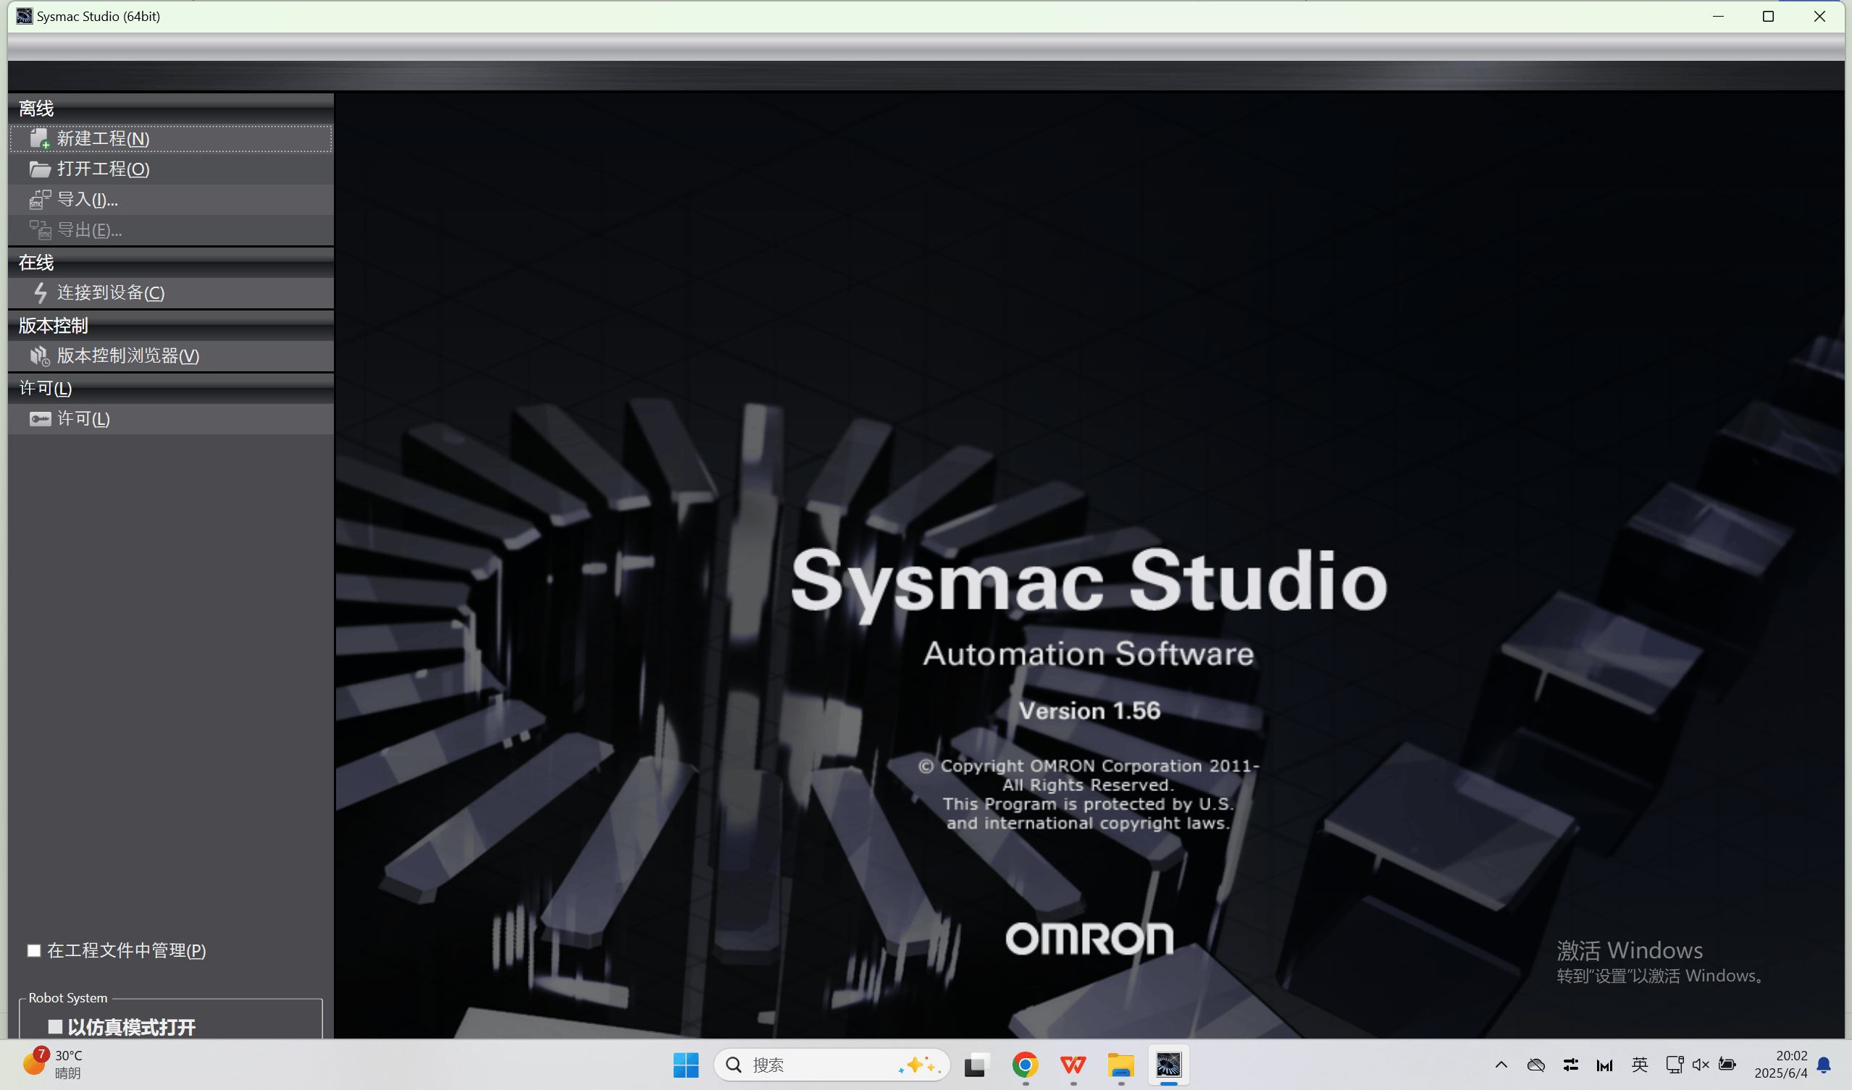
Task: Open the WPS Office taskbar icon
Action: point(1073,1064)
